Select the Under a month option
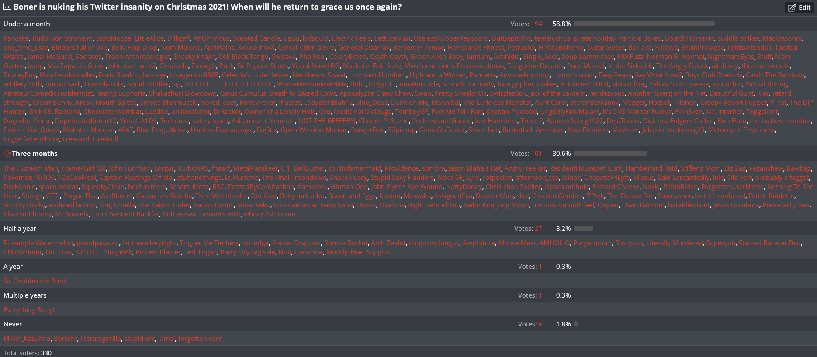 point(27,24)
